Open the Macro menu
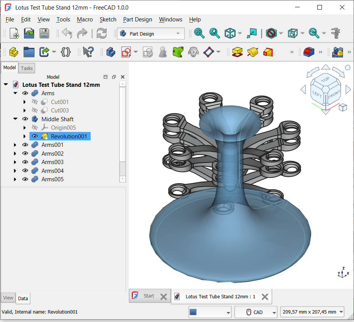The height and width of the screenshot is (322, 354). 84,20
